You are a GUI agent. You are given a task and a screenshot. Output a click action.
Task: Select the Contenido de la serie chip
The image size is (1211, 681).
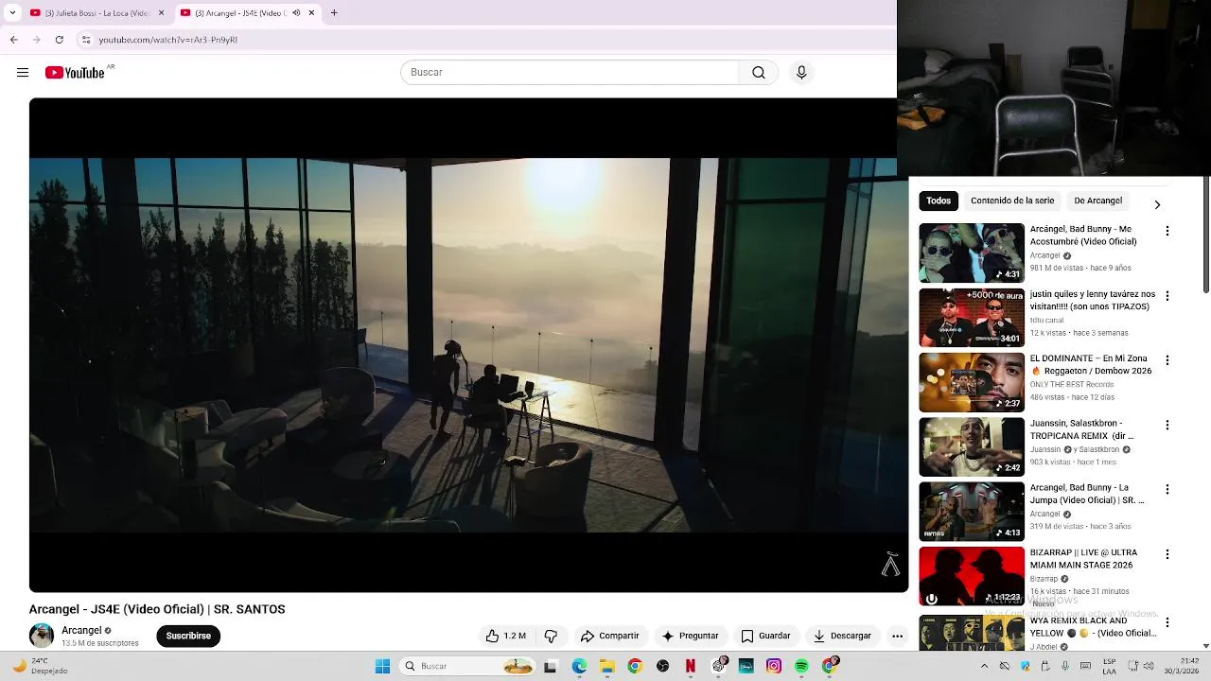tap(1012, 201)
